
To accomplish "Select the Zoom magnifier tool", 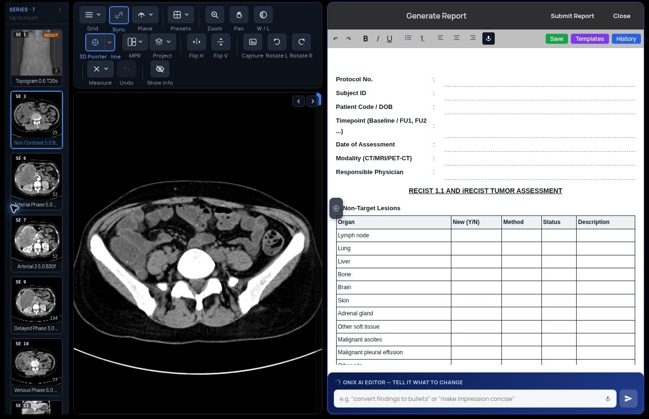I will (x=215, y=15).
